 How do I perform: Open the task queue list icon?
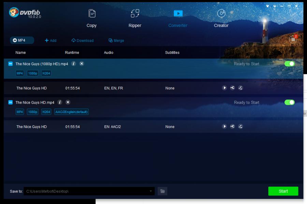pos(293,40)
